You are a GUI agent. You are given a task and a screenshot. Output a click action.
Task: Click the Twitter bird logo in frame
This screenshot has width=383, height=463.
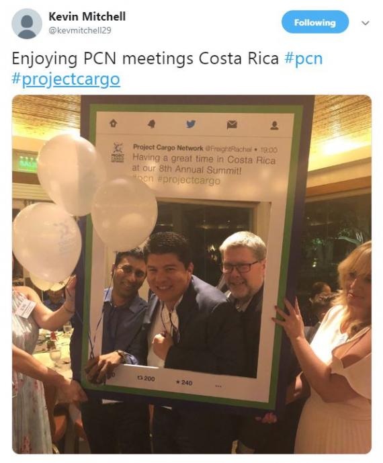(191, 124)
